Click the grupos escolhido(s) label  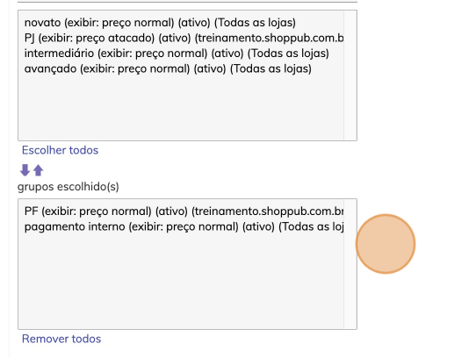[69, 187]
